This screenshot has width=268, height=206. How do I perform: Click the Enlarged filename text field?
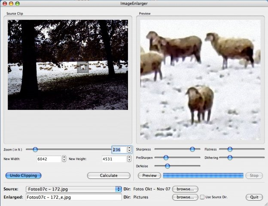coord(73,197)
